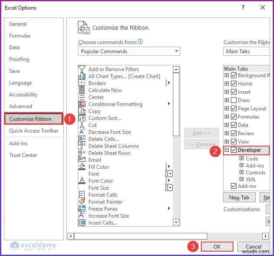Image resolution: width=274 pixels, height=256 pixels.
Task: Click the command list scroll down arrow
Action: [176, 222]
